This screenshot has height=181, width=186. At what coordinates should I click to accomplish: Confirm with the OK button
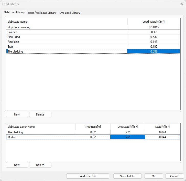tap(154, 176)
